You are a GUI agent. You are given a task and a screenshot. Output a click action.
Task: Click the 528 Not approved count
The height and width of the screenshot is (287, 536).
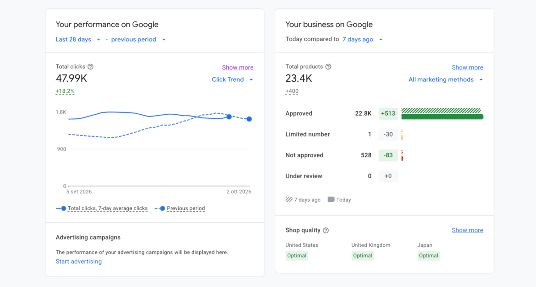click(x=366, y=155)
